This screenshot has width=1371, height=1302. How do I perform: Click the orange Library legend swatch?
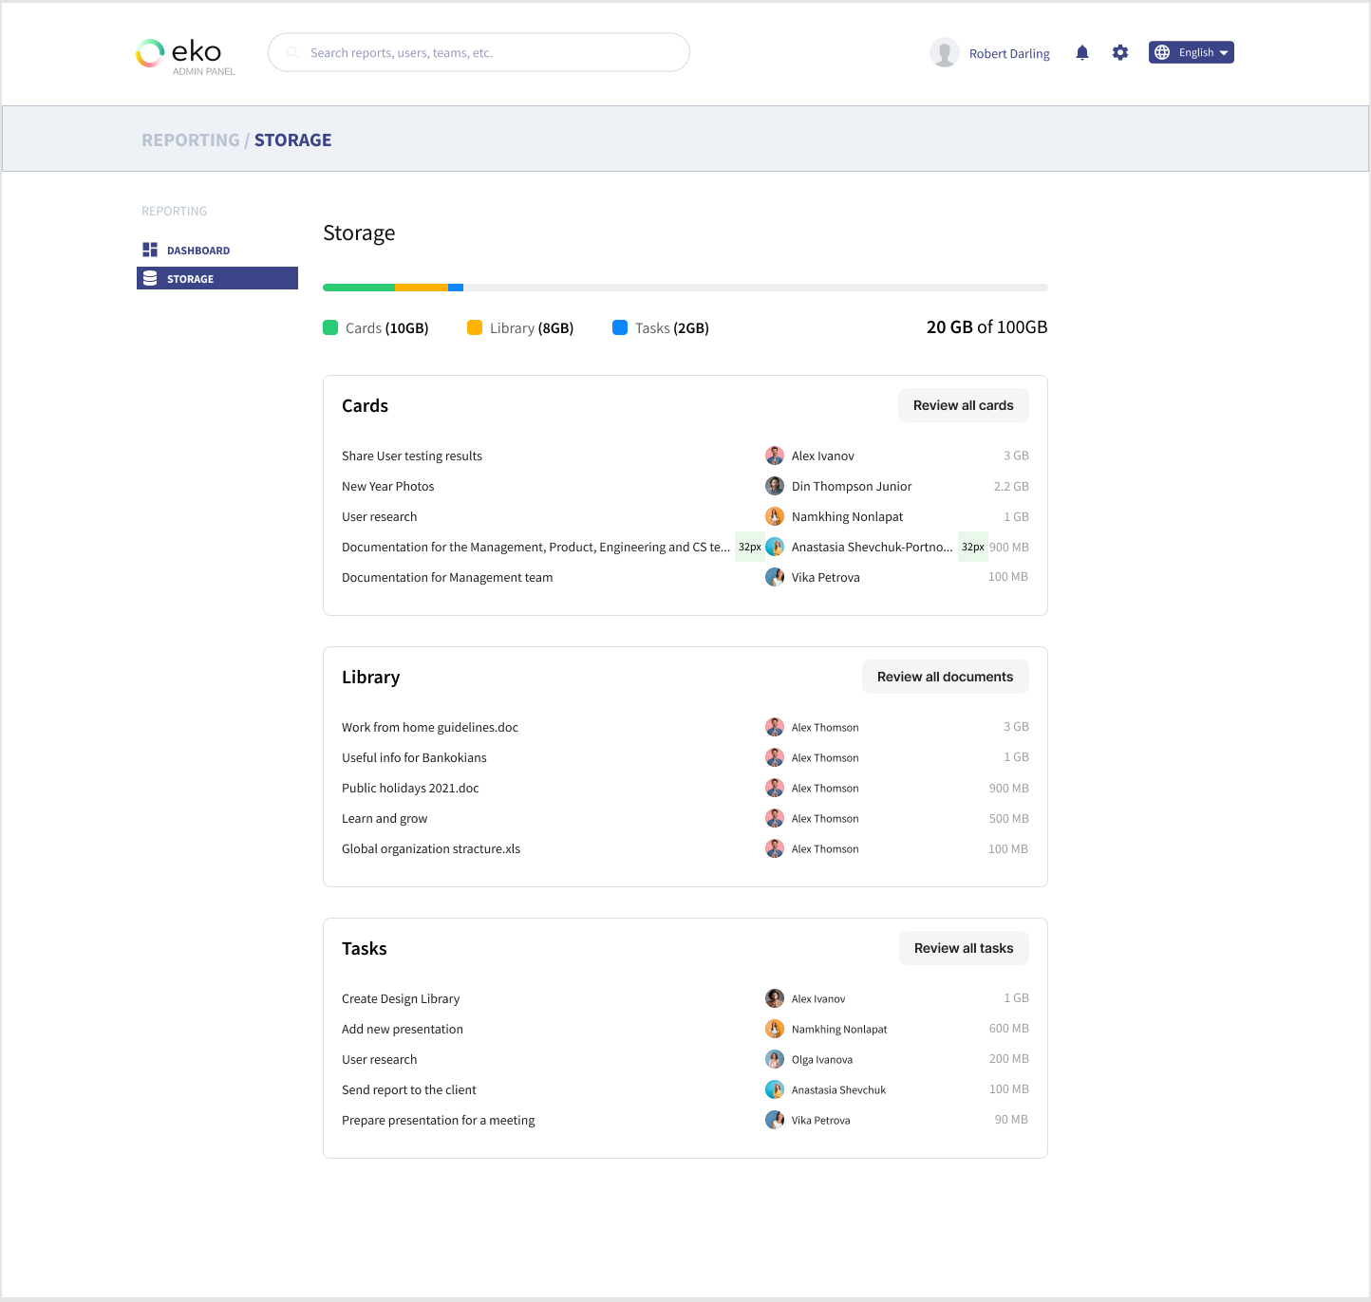click(475, 327)
